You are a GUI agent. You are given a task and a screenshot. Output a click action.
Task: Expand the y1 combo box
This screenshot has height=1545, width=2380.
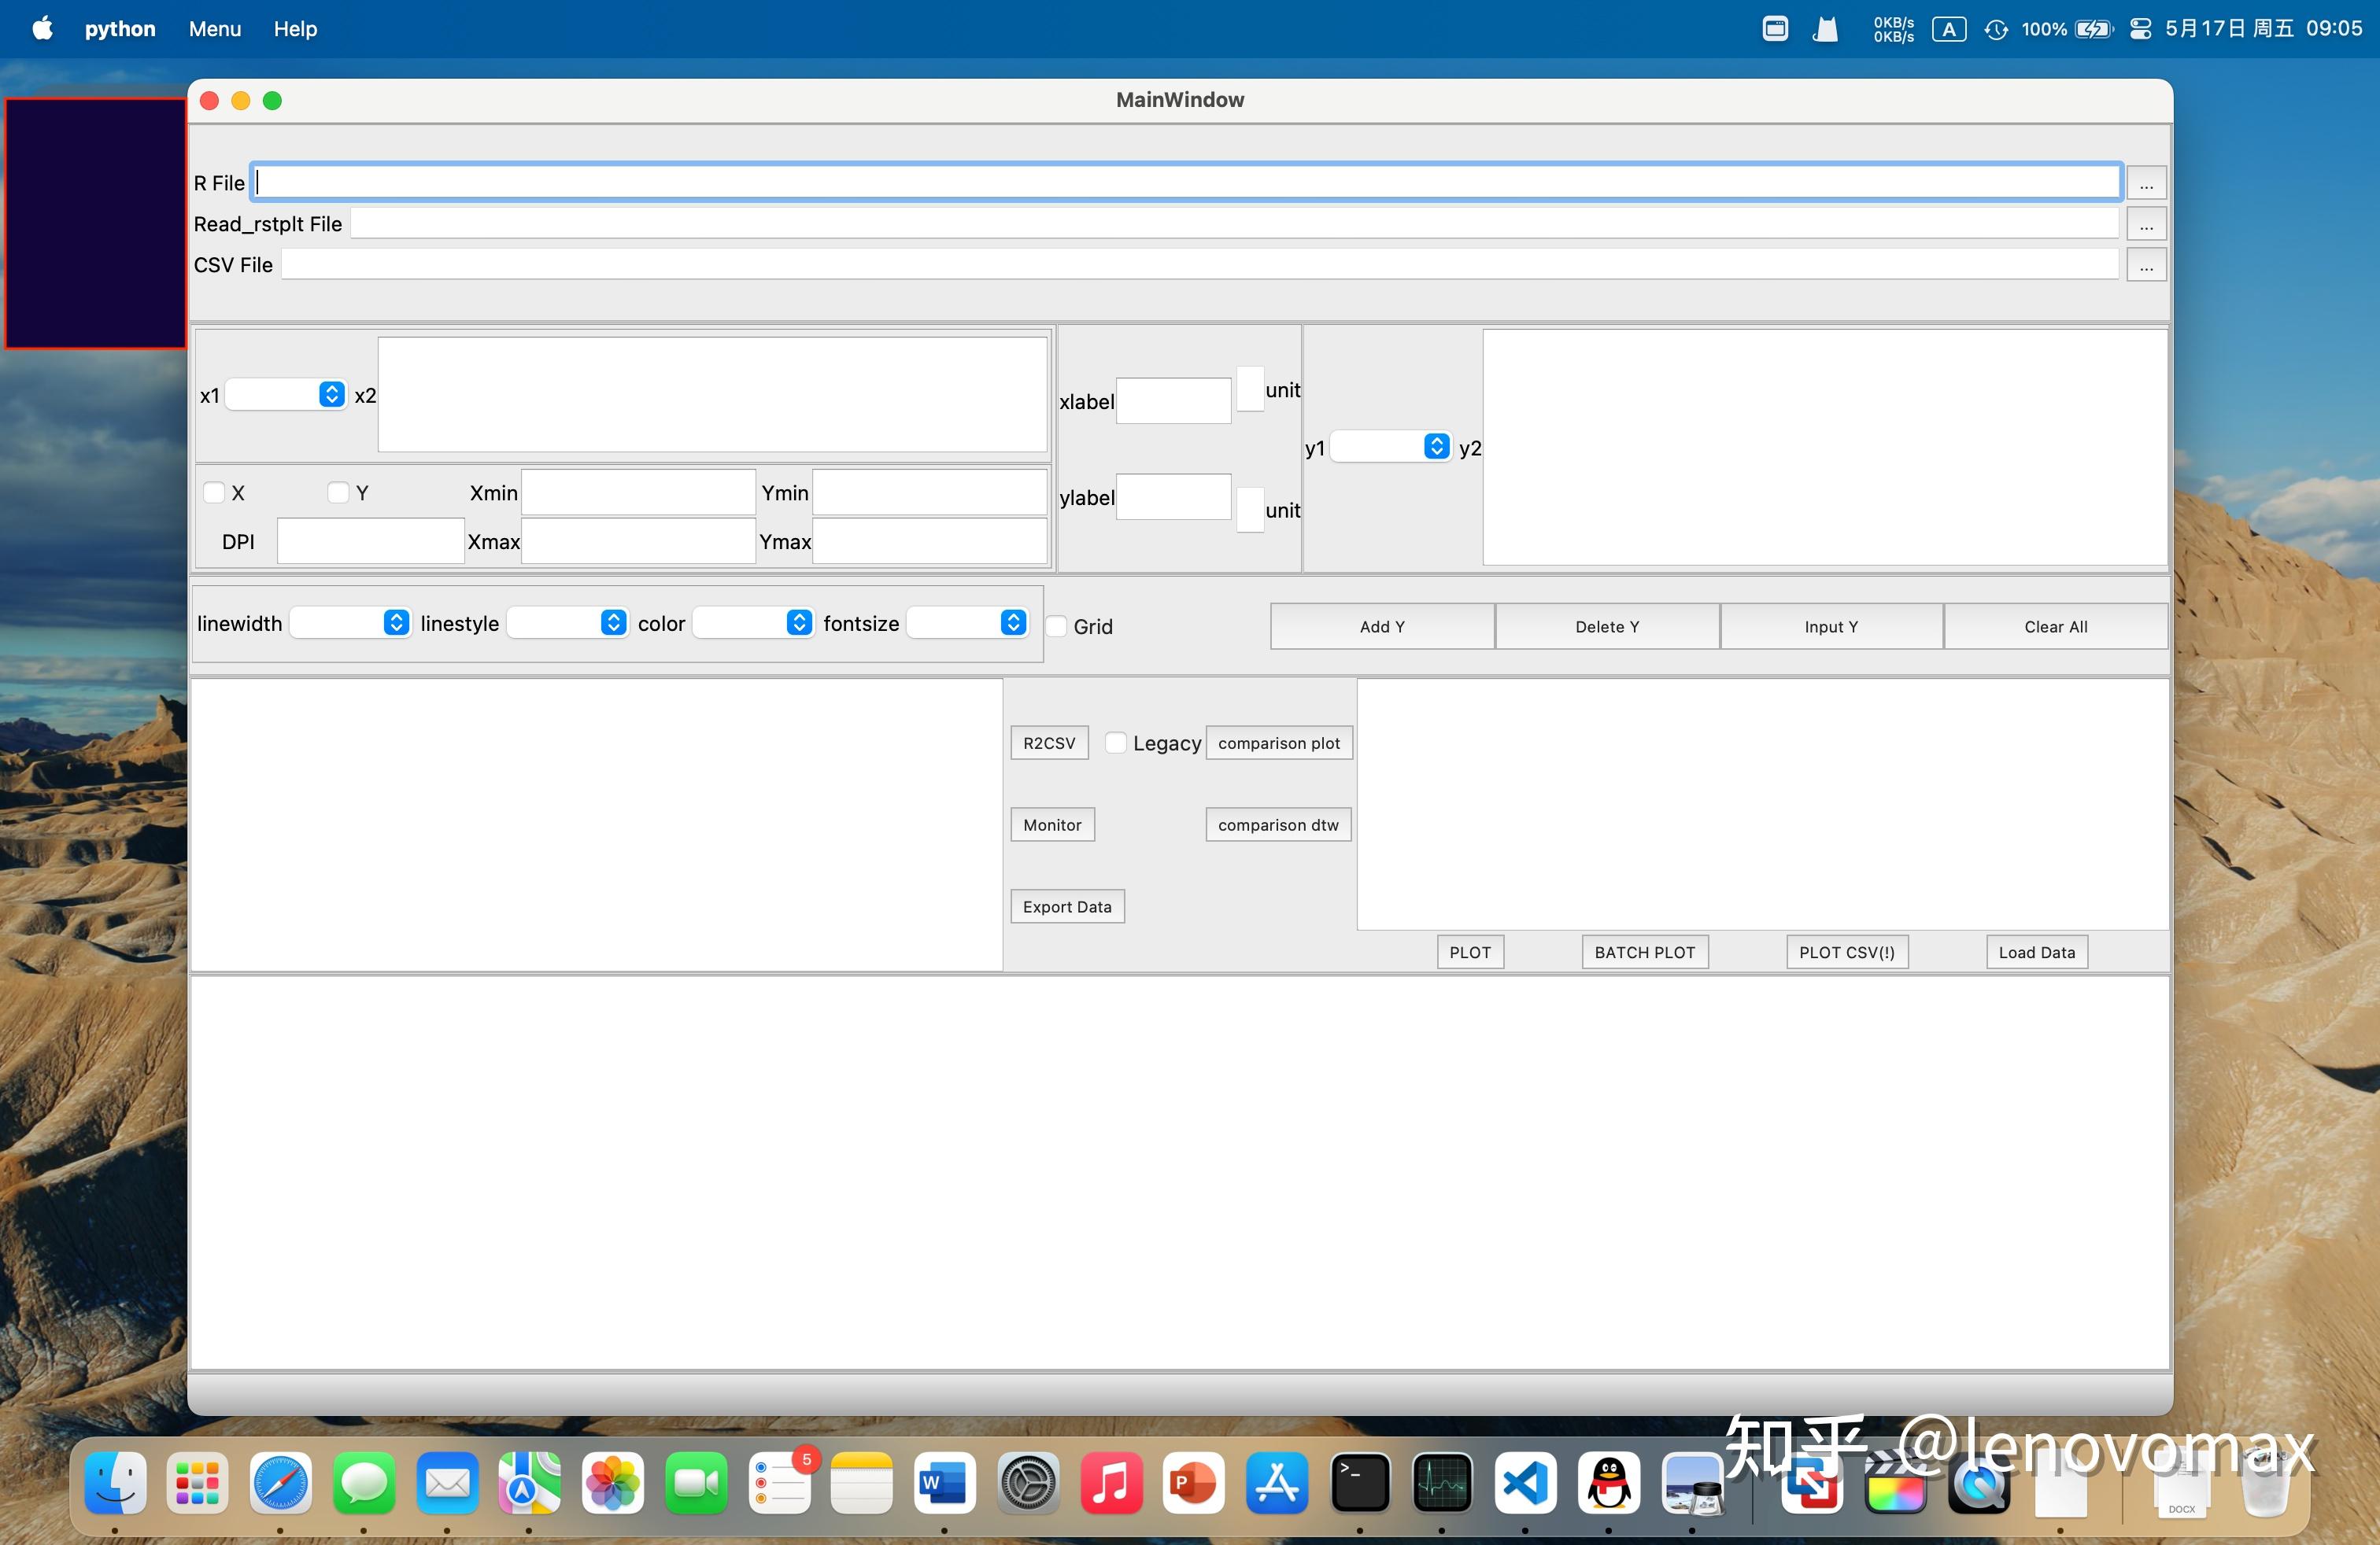(x=1391, y=447)
